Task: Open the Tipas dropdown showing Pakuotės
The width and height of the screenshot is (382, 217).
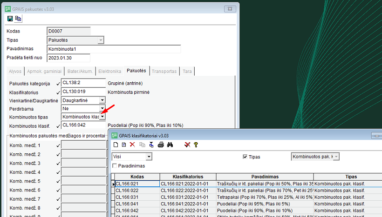Action: click(x=101, y=40)
